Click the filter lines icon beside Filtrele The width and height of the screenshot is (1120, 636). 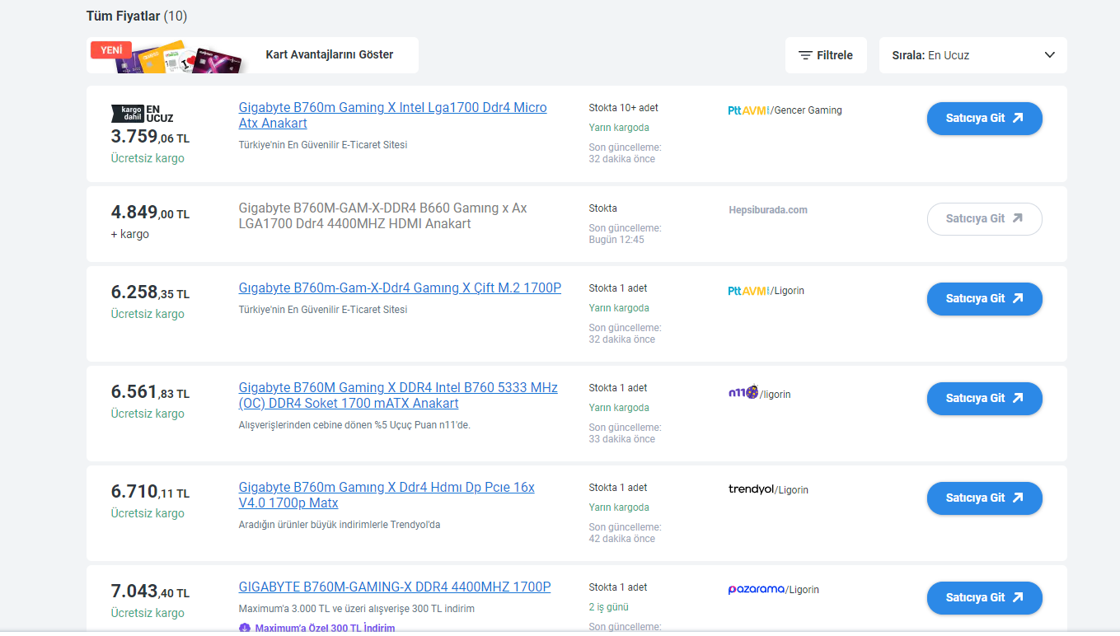click(805, 55)
